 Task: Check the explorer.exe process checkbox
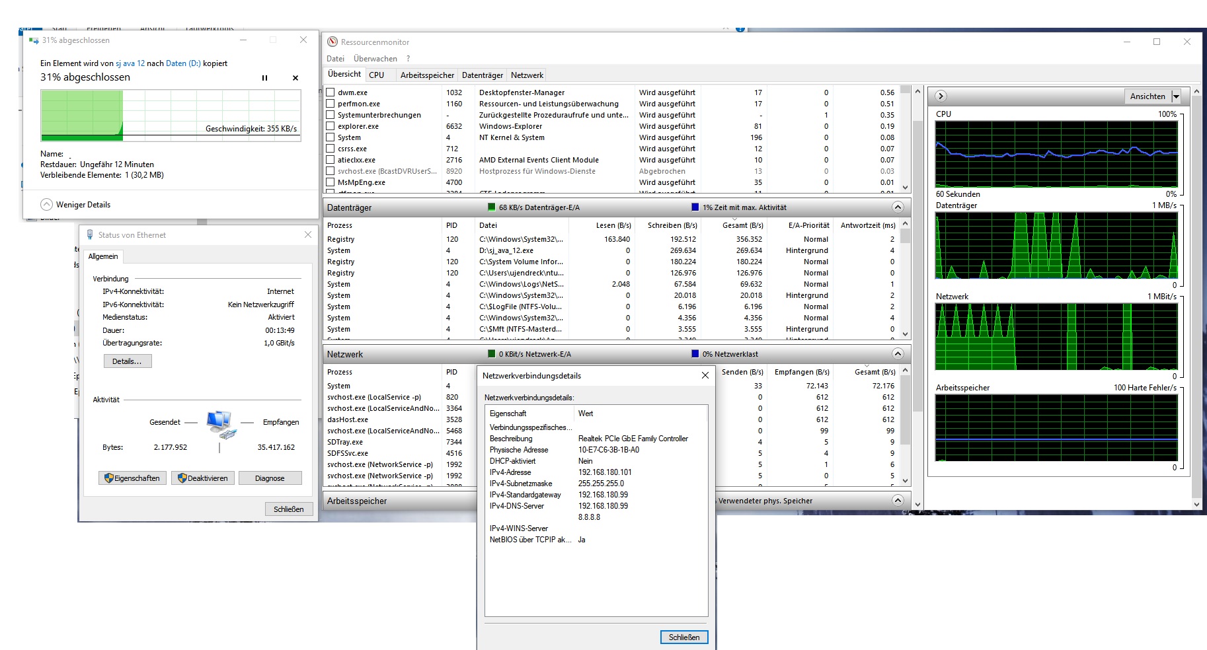[331, 126]
